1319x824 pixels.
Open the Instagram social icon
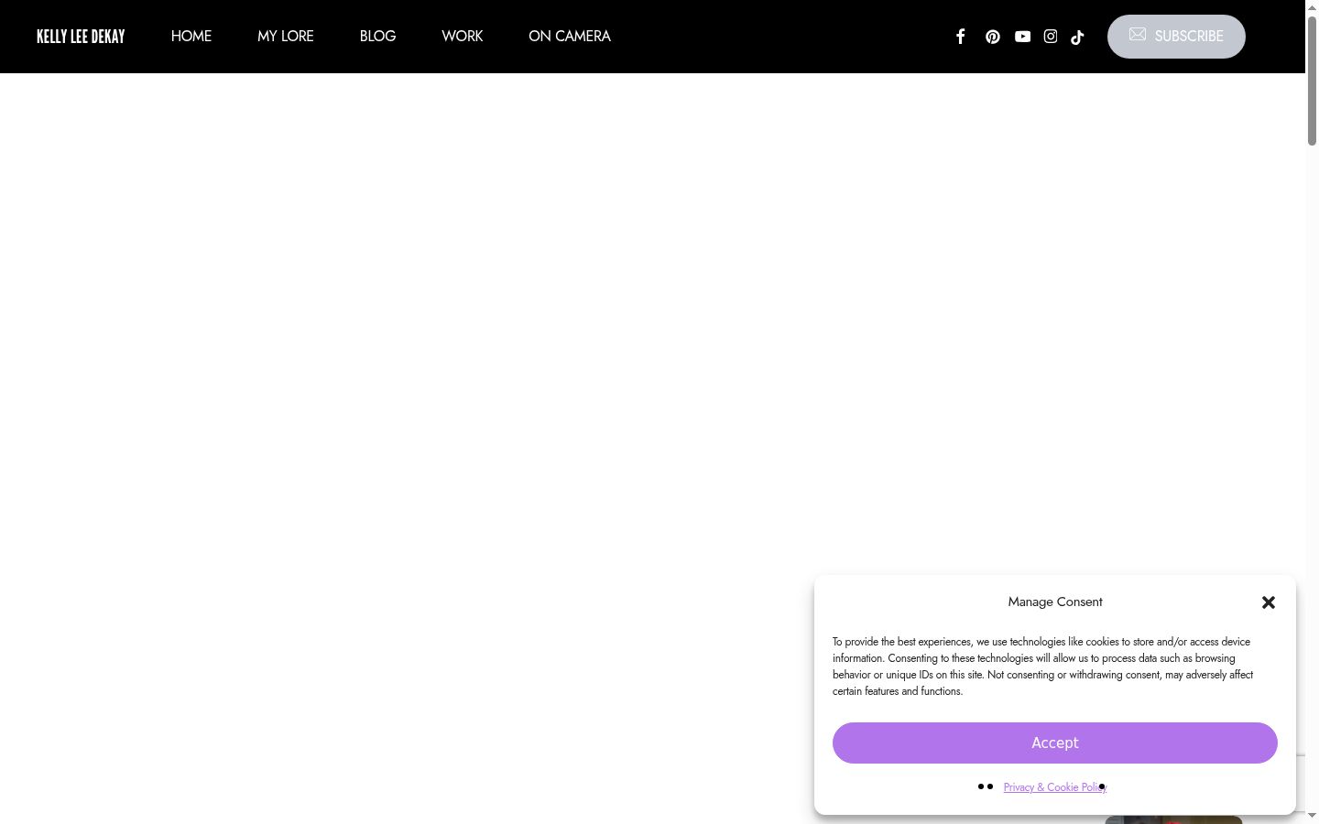point(1051,37)
